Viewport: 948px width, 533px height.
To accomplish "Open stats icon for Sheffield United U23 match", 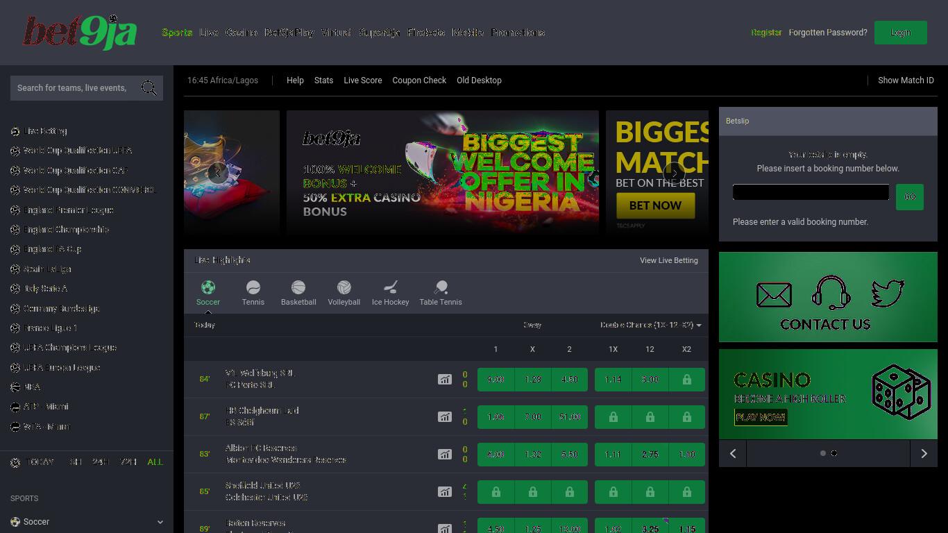I will coord(445,492).
